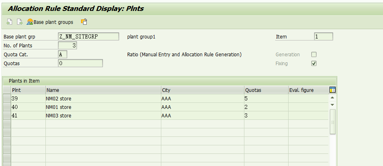Select row for plant 39
Viewport: 383px width, 166px height.
(7, 99)
